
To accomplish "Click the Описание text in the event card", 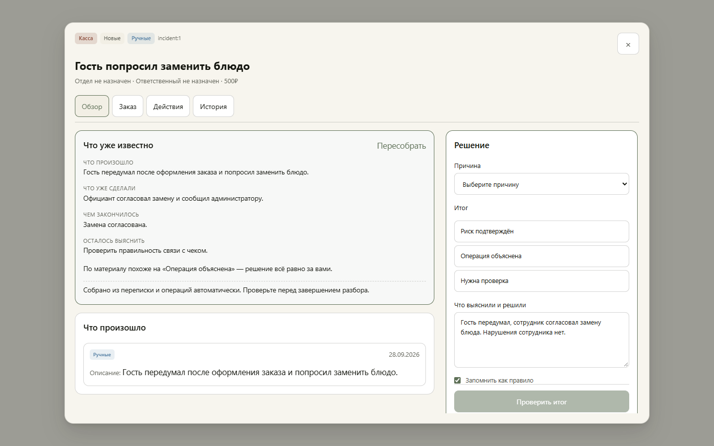I will pos(243,372).
